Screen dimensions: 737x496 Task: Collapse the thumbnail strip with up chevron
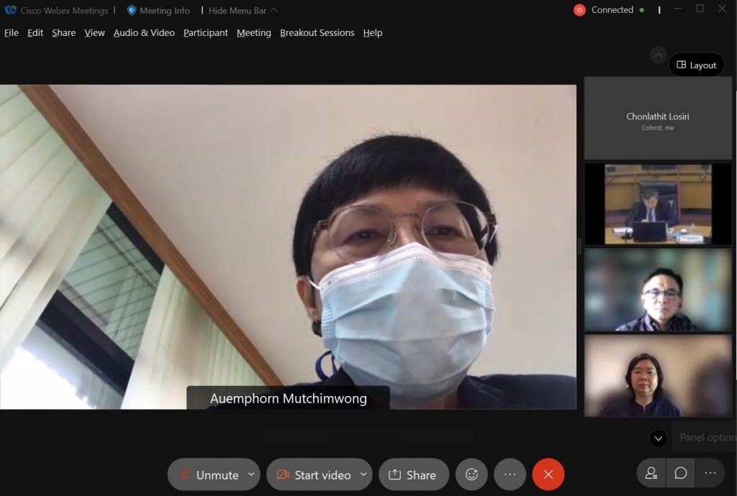pyautogui.click(x=658, y=55)
